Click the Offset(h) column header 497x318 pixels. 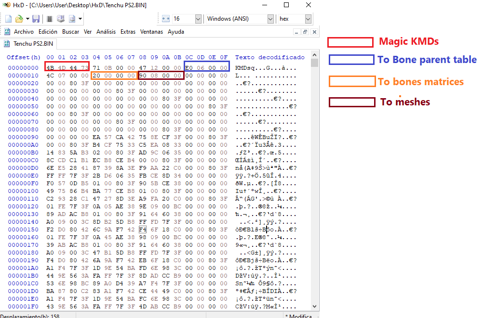coord(24,57)
